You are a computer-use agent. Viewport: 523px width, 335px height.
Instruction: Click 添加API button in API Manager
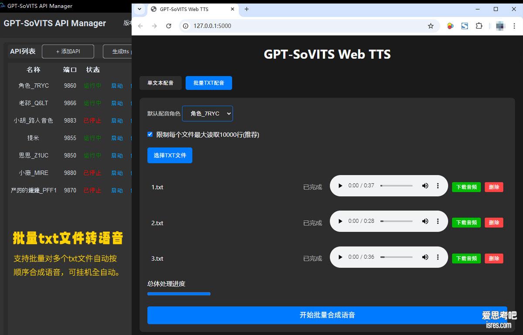coord(68,51)
